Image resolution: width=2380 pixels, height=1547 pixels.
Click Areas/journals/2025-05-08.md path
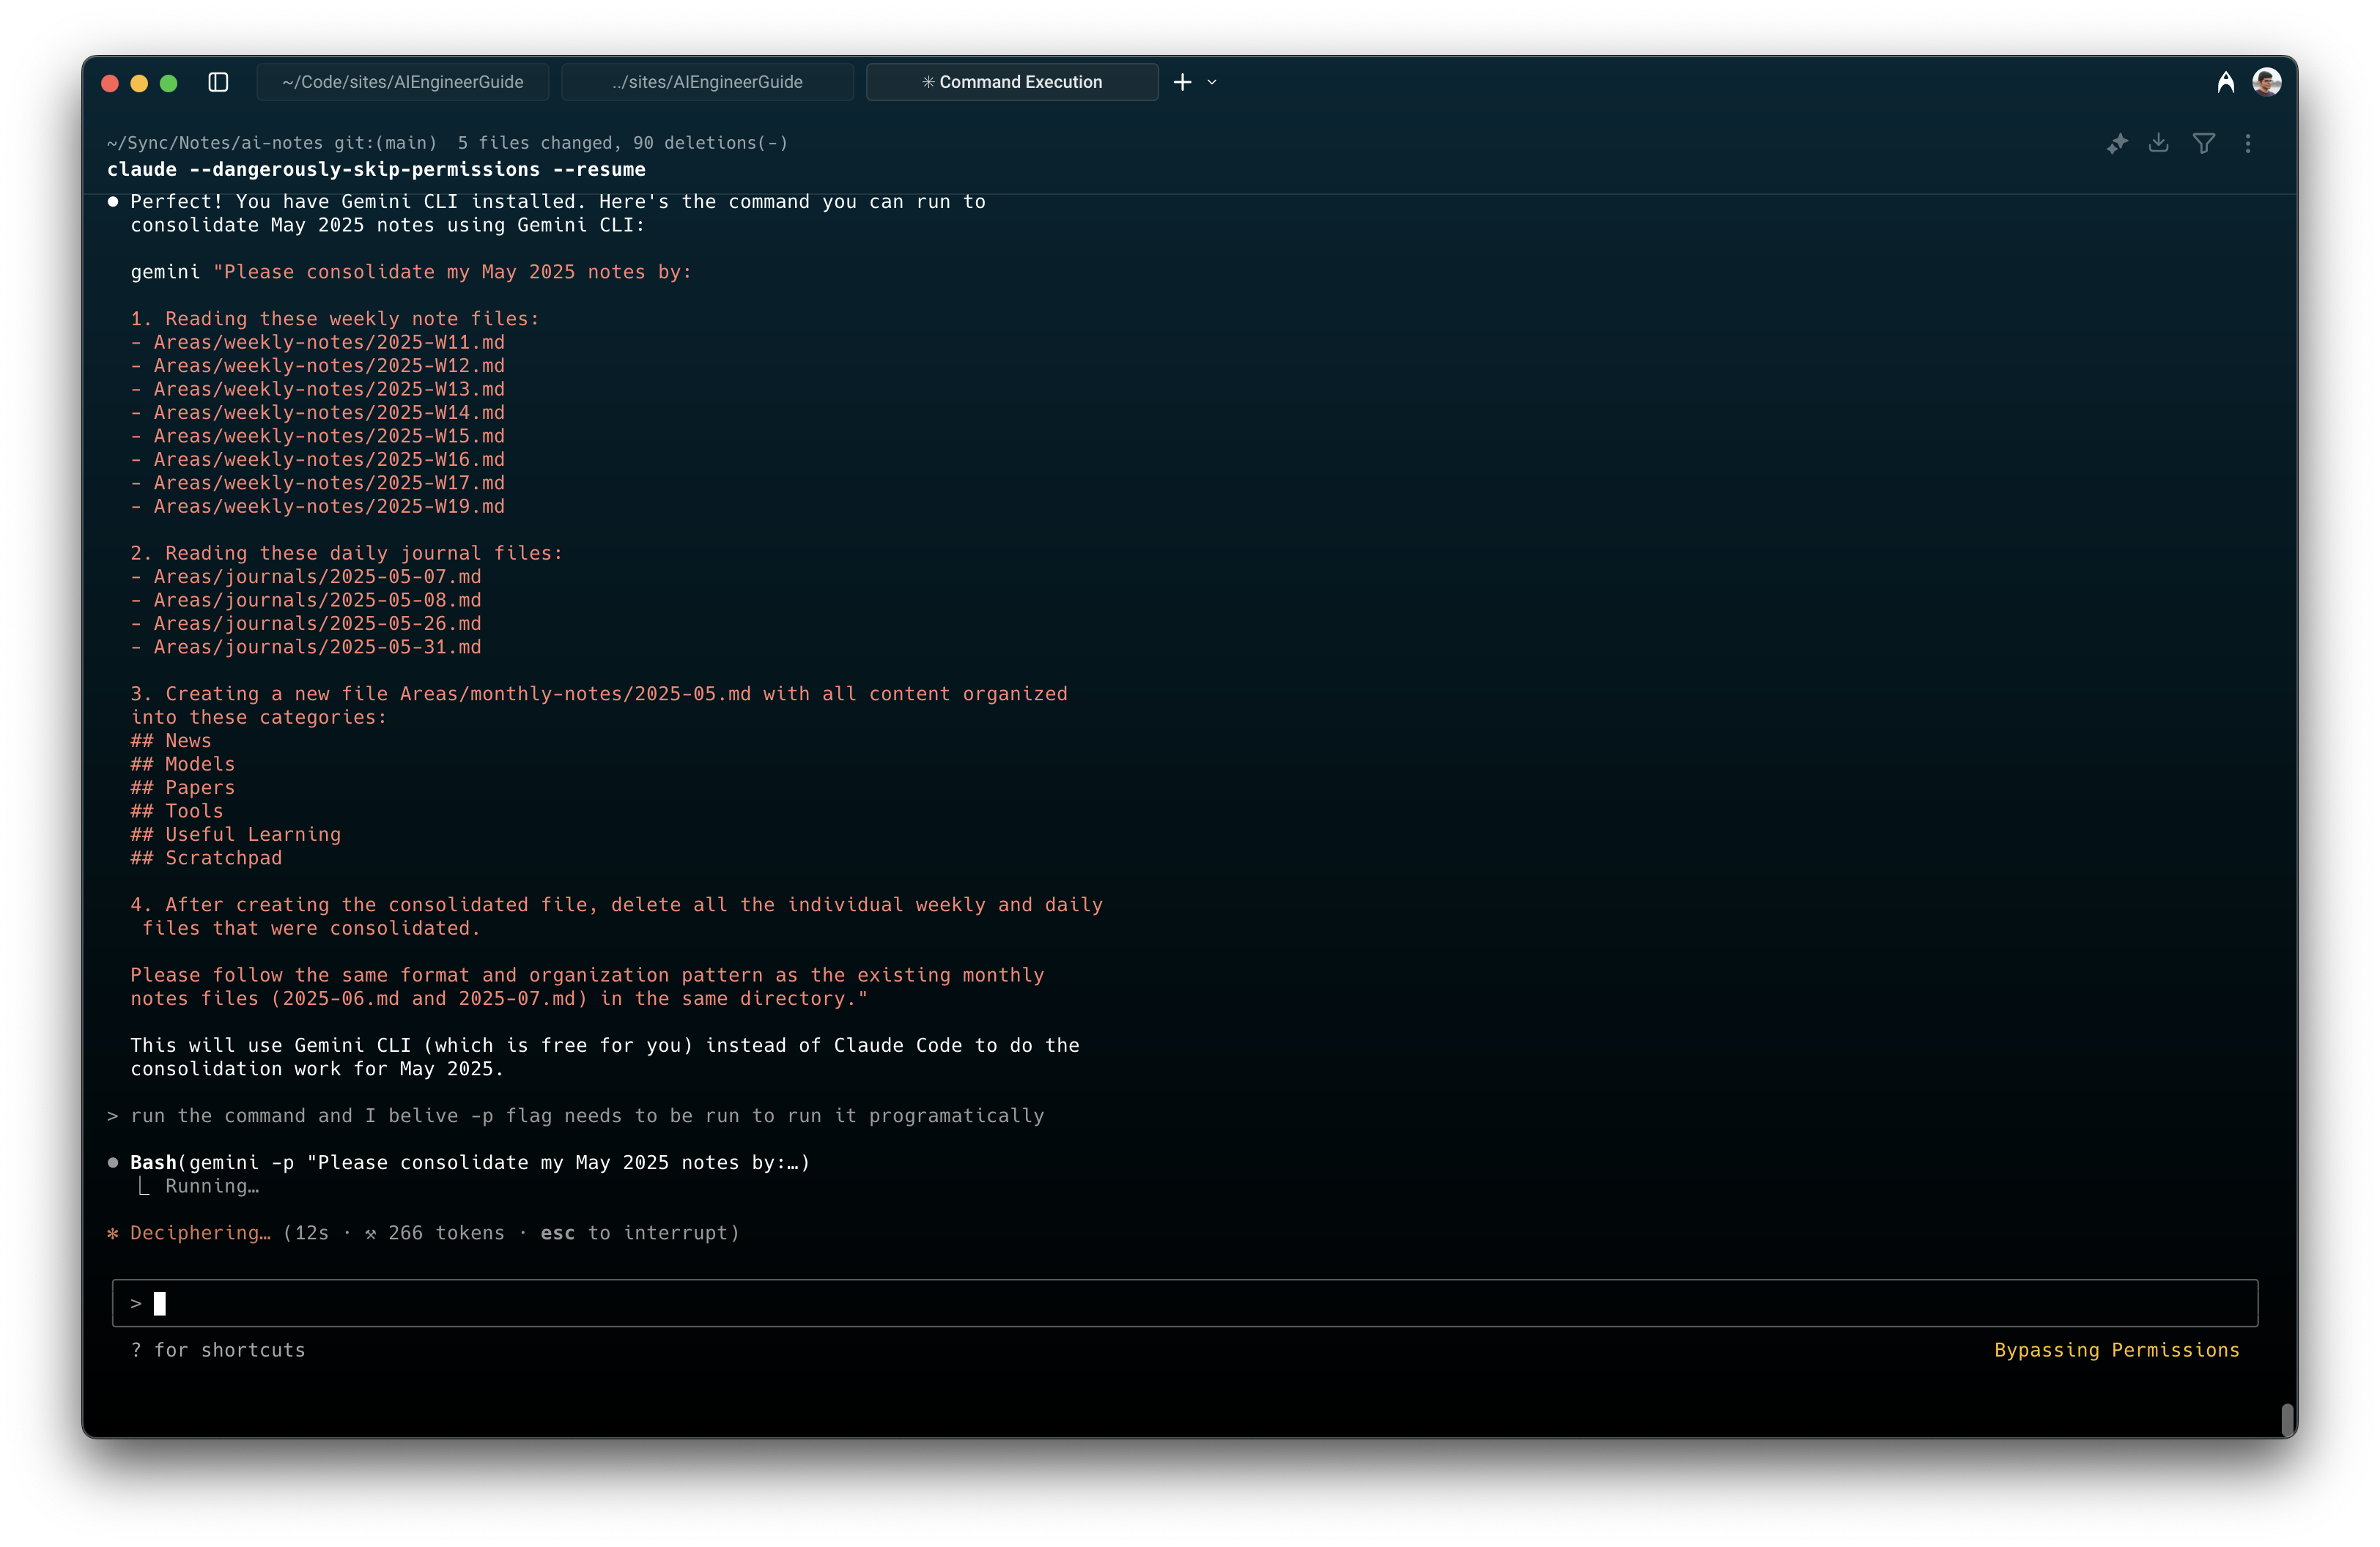point(317,601)
